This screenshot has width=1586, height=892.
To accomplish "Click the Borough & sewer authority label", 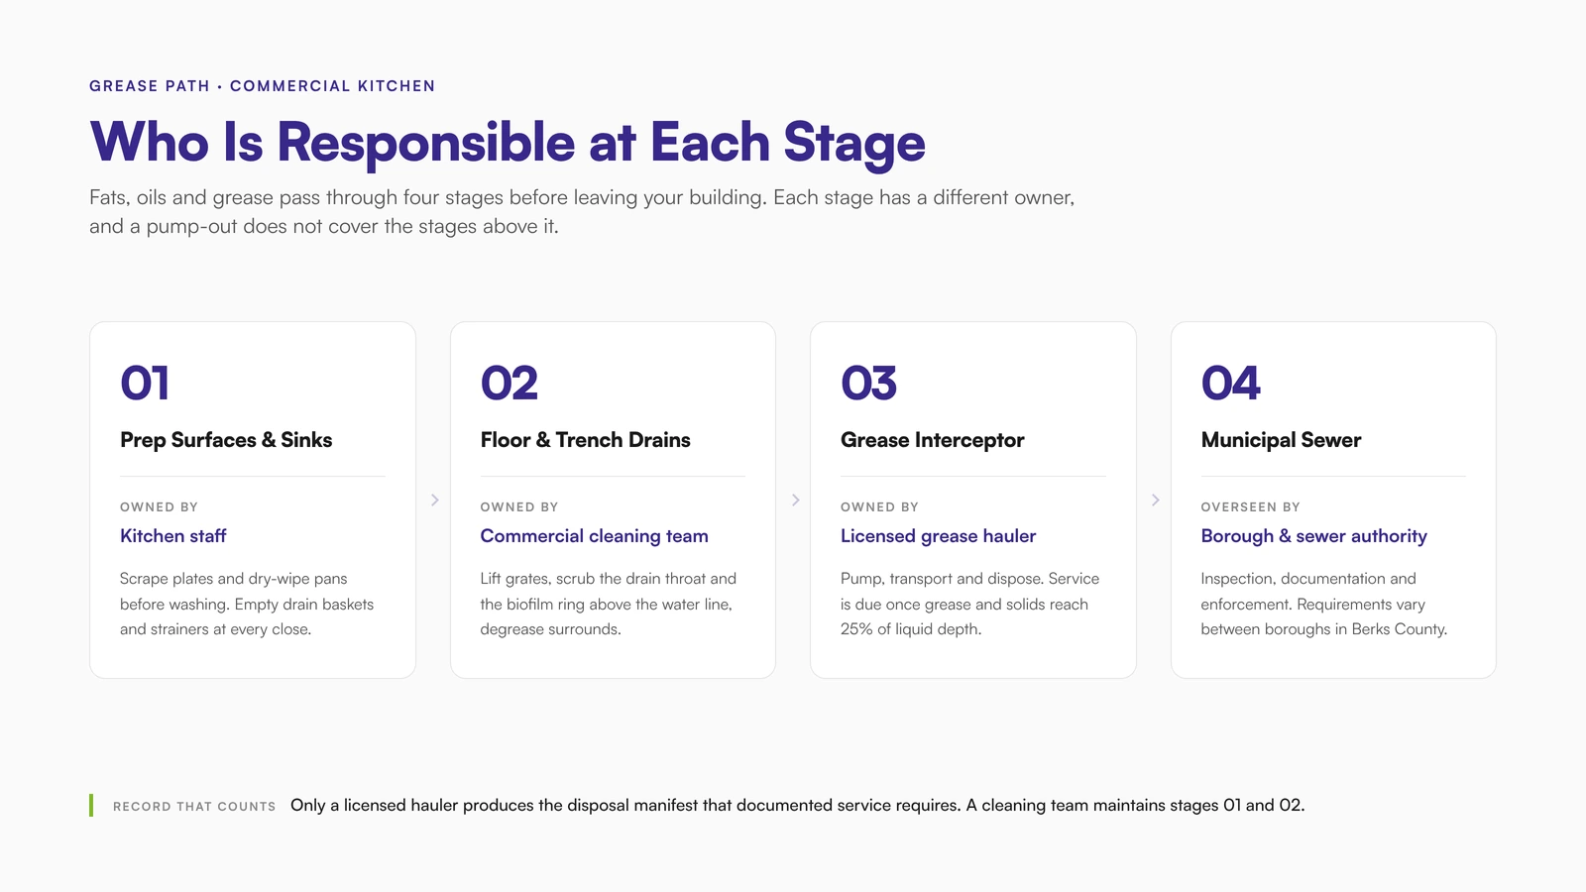I will (1313, 536).
